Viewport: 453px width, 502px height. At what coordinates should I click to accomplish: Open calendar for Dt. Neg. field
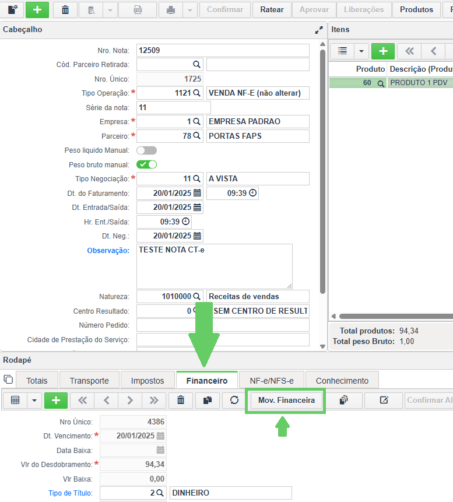coord(197,236)
